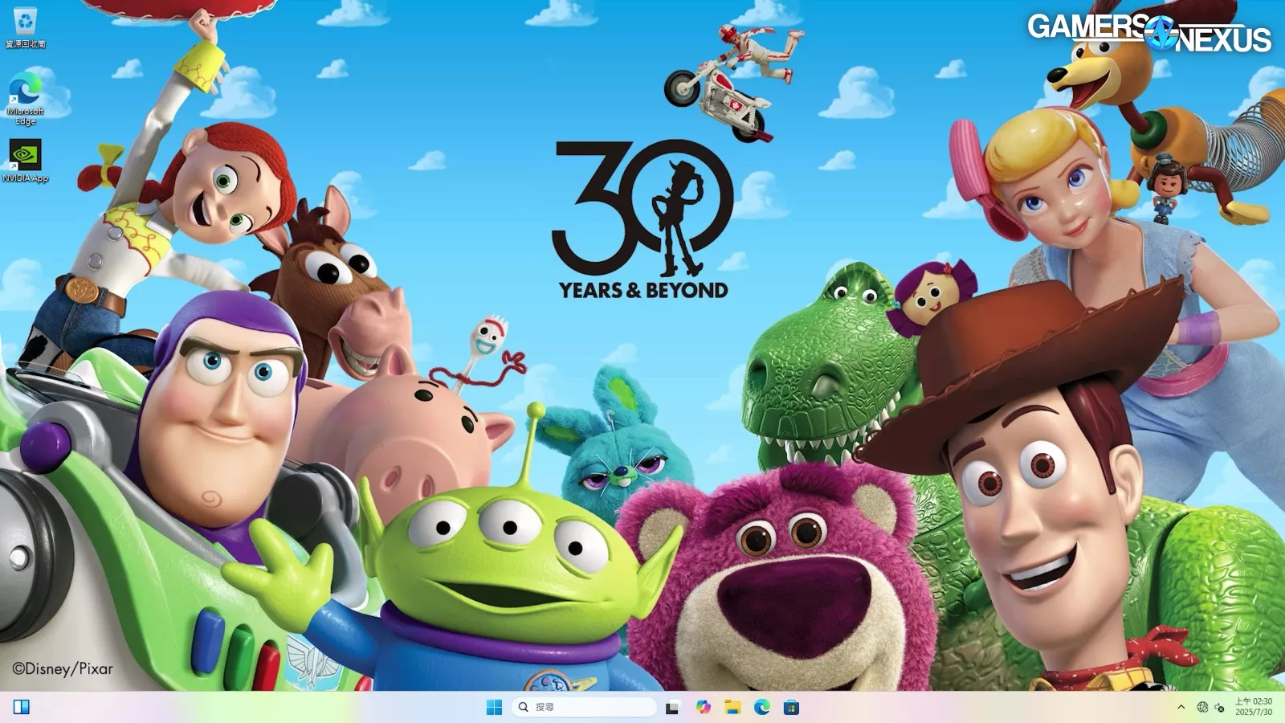Click the muted speaker volume icon
The height and width of the screenshot is (723, 1285).
pyautogui.click(x=1220, y=708)
